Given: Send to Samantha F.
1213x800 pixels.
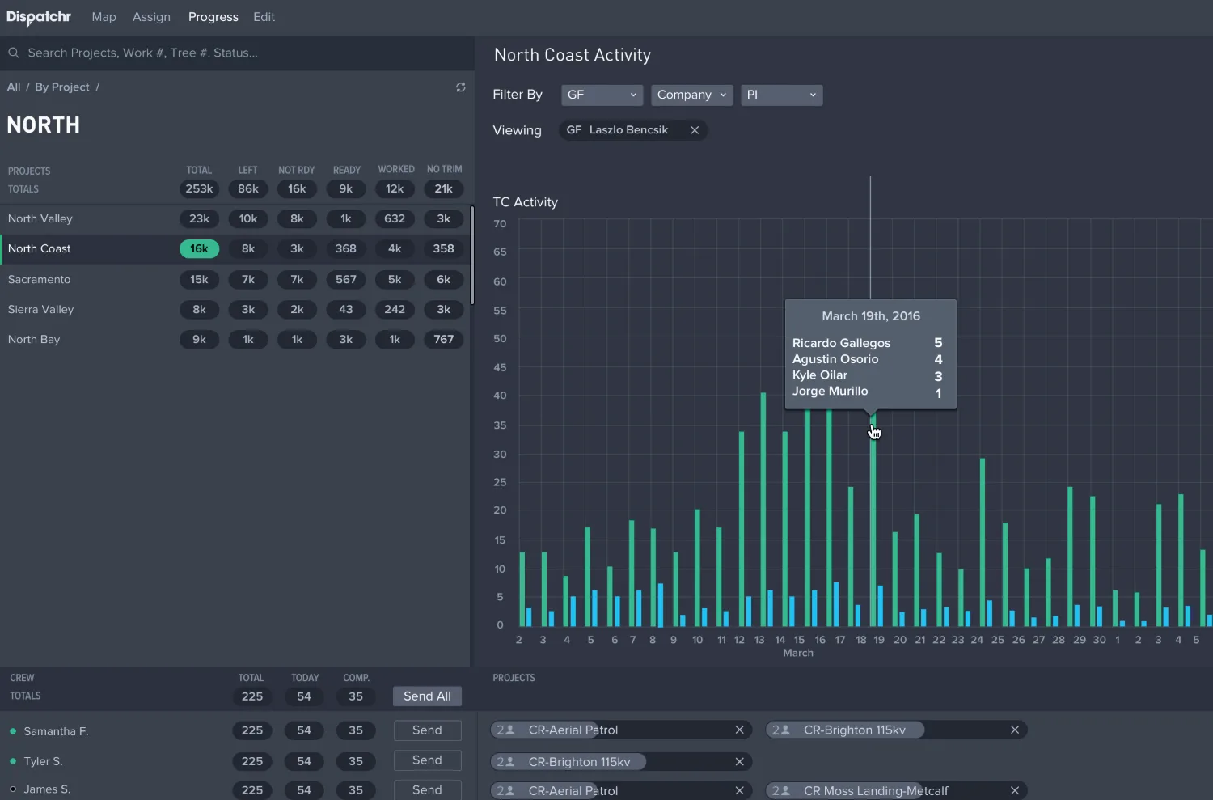Looking at the screenshot, I should (427, 730).
